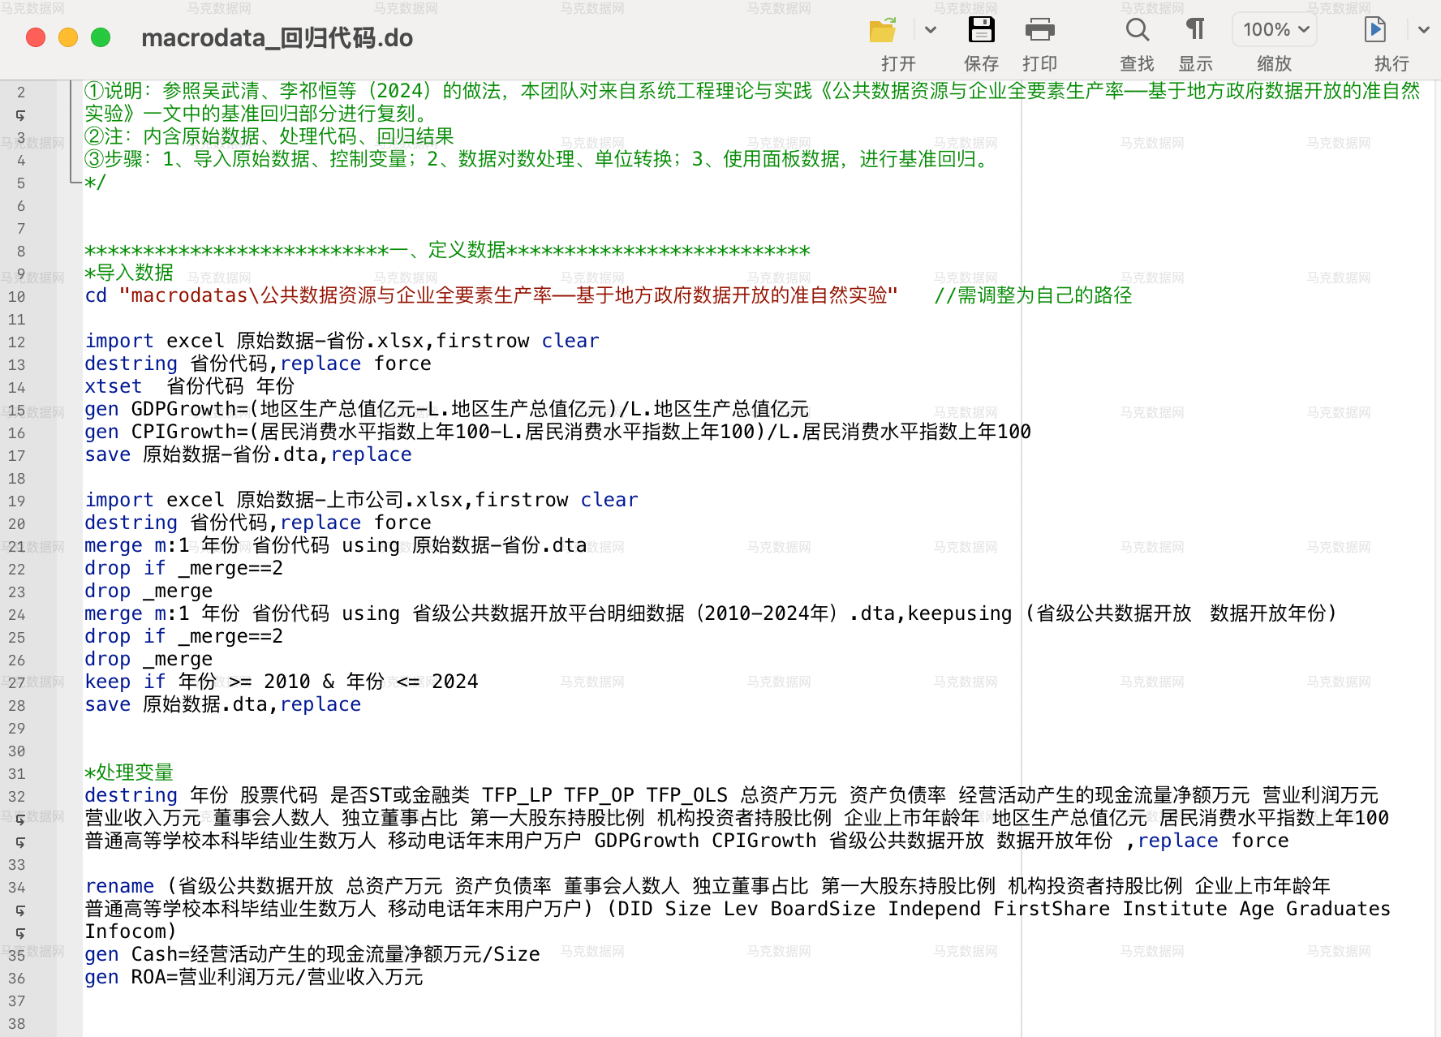The width and height of the screenshot is (1441, 1037).
Task: Click the *处理变量 comment line
Action: coord(129,772)
